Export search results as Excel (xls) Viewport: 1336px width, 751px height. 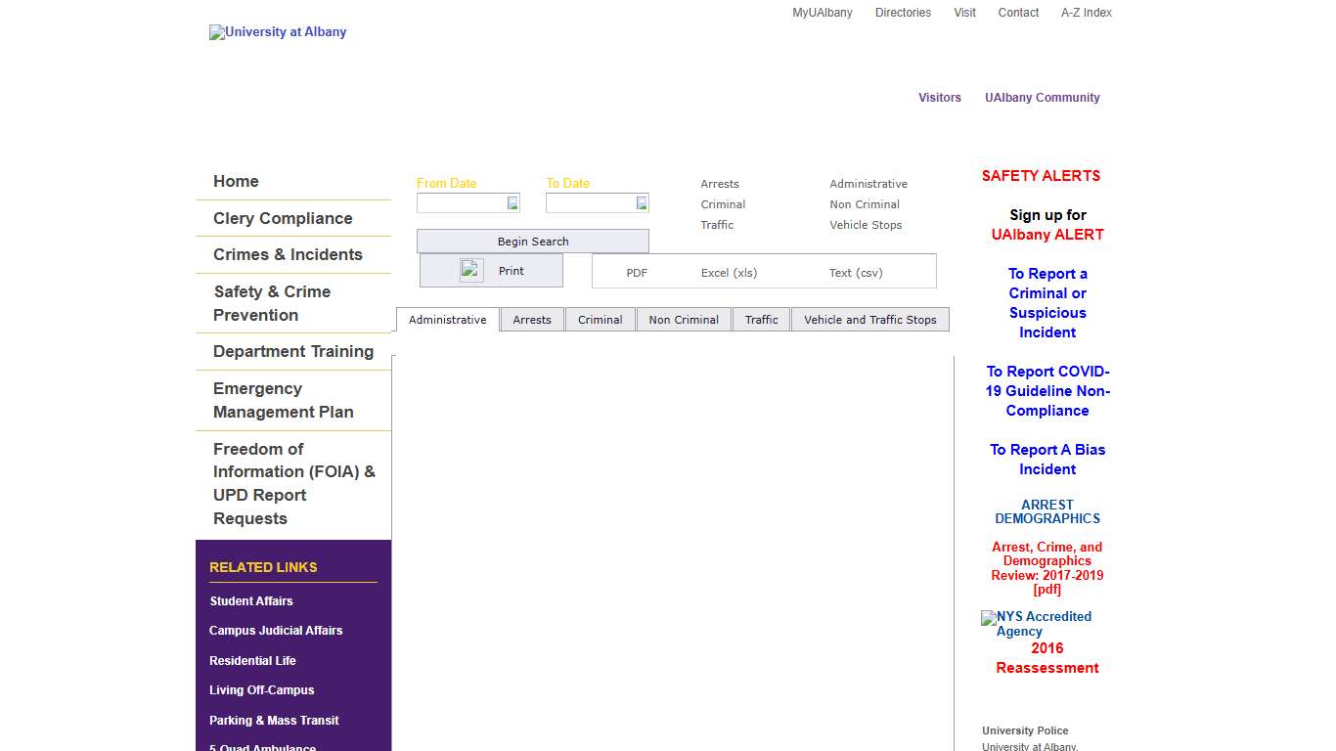[x=728, y=273]
